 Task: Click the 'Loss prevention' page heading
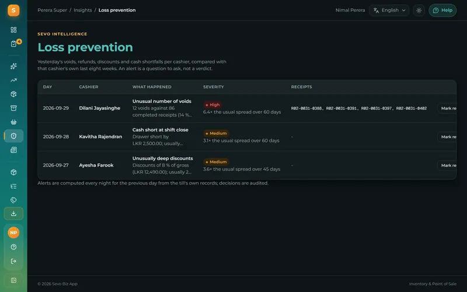(85, 47)
